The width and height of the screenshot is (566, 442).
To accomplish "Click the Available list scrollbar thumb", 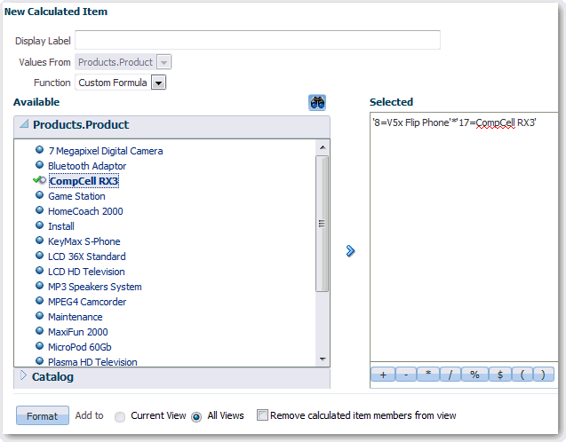I will 322,224.
